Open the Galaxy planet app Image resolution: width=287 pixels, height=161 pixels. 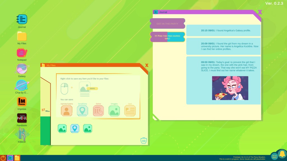(22, 69)
